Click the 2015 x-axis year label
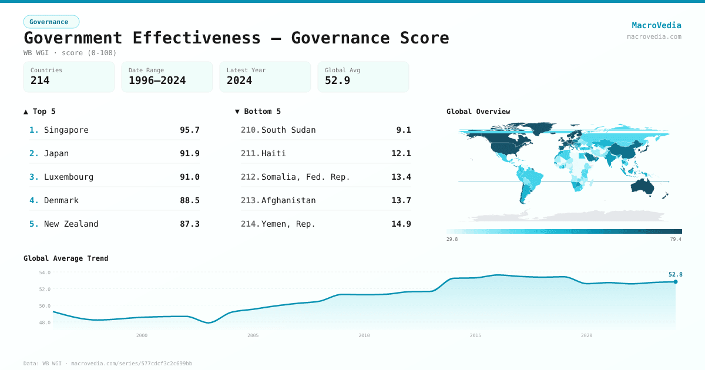 pyautogui.click(x=475, y=335)
